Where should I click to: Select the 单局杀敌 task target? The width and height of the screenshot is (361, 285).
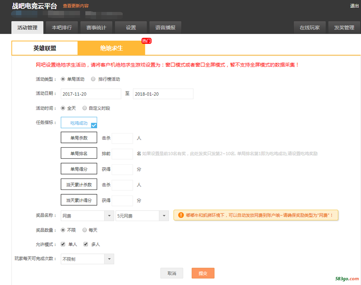[79, 138]
